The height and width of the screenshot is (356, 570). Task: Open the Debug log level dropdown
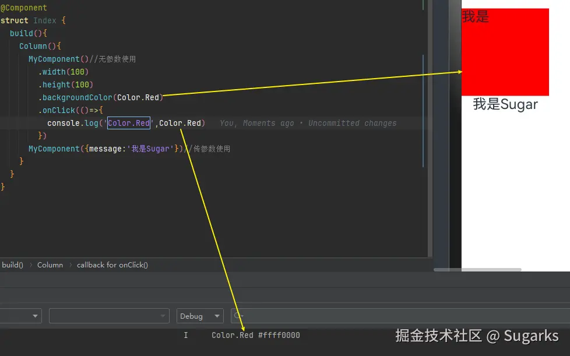200,316
